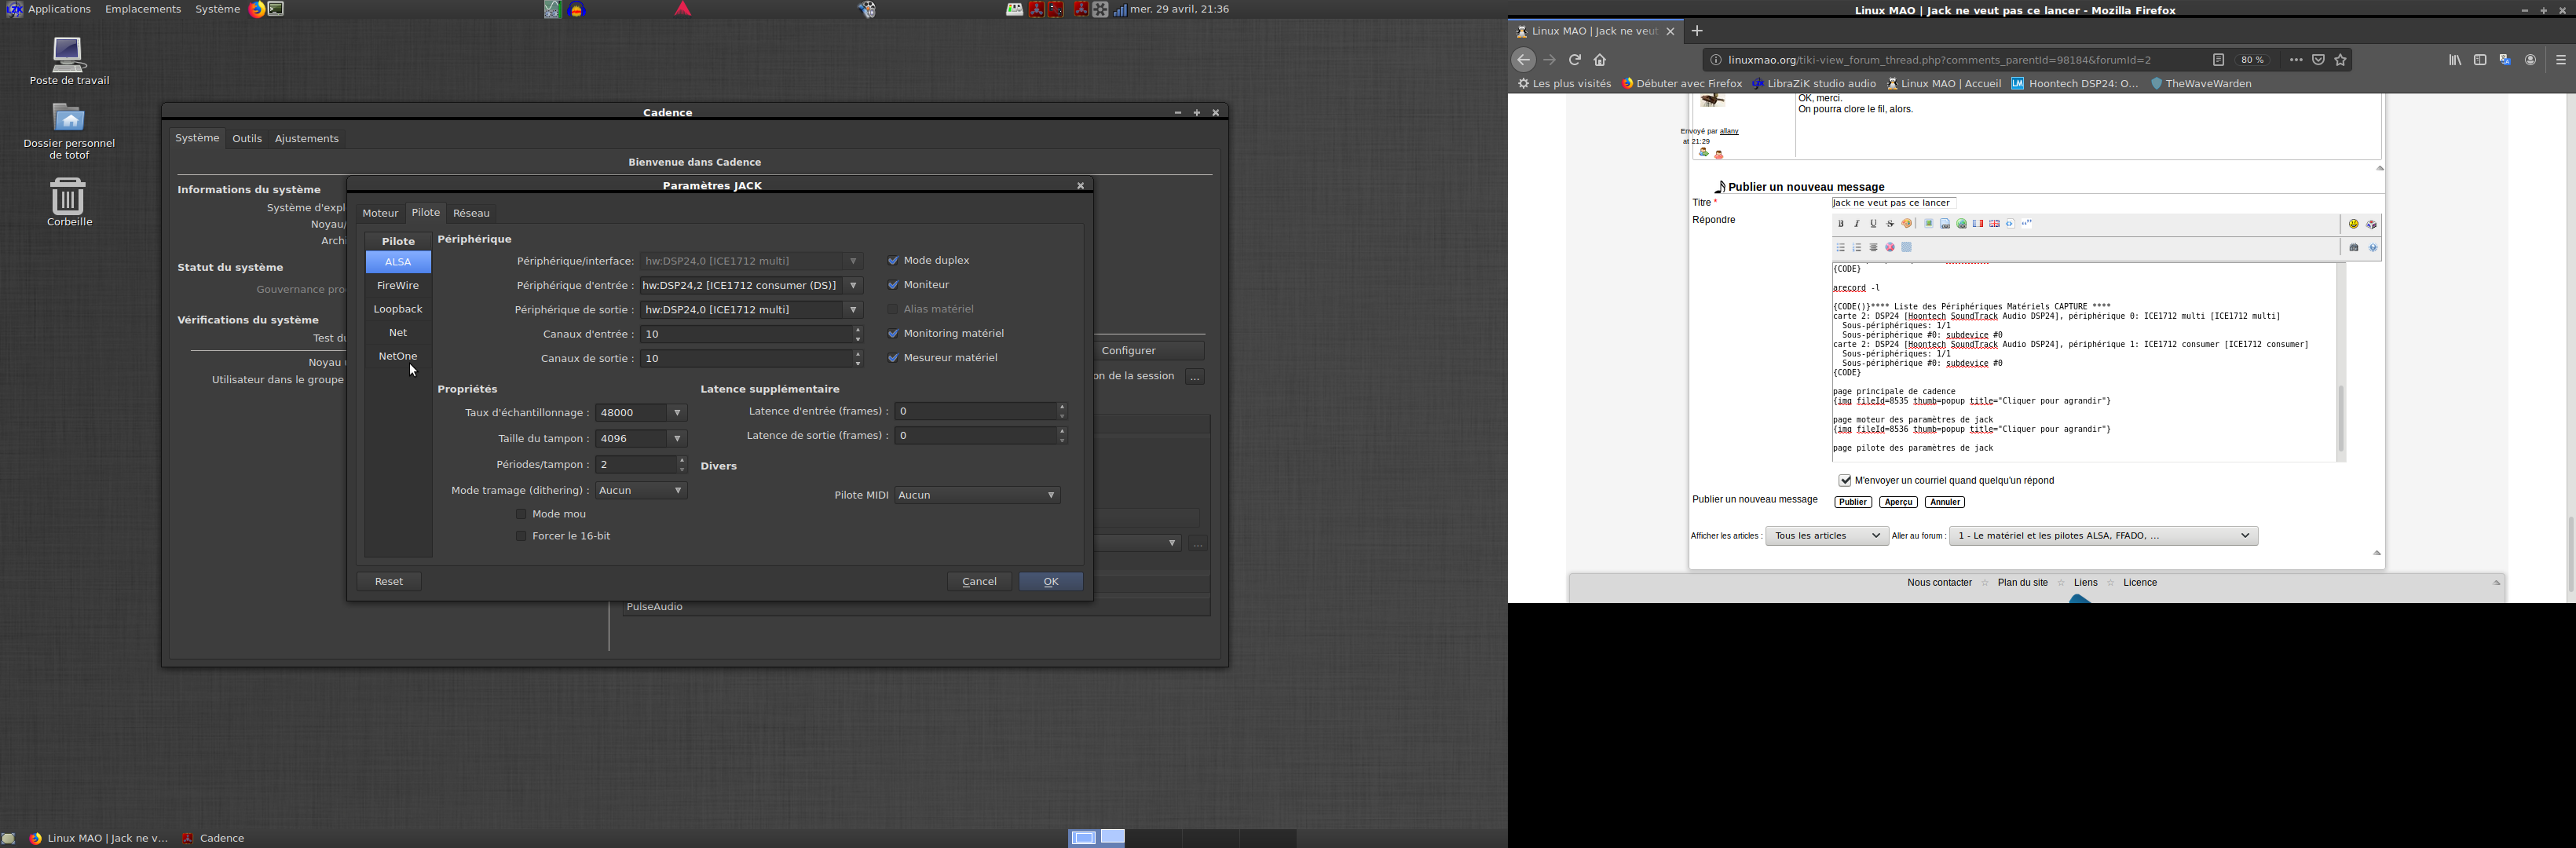Click the Publier button on forum
The height and width of the screenshot is (848, 2576).
pyautogui.click(x=1852, y=503)
